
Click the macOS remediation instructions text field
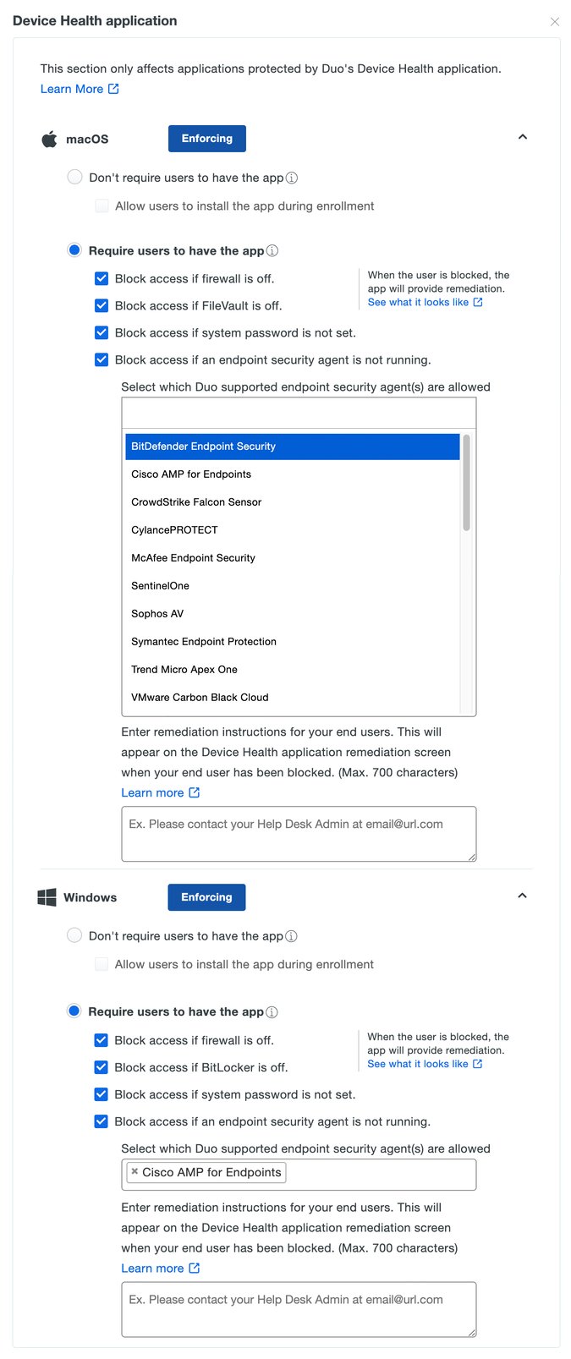[299, 834]
